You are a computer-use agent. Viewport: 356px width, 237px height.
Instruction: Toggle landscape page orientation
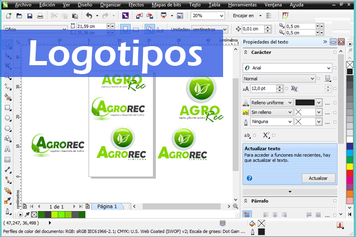pos(136,29)
